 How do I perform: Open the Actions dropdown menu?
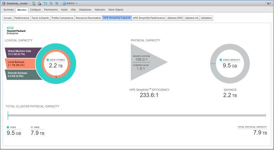coord(70,3)
